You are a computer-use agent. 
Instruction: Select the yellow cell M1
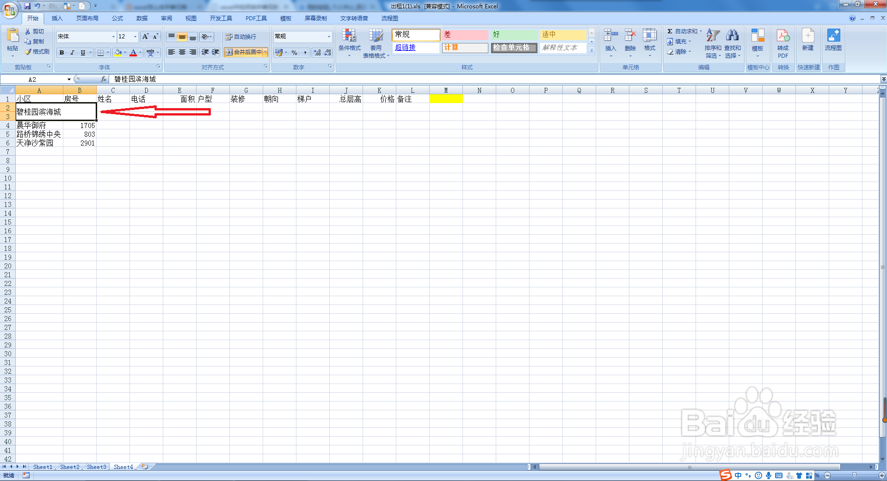(x=446, y=99)
